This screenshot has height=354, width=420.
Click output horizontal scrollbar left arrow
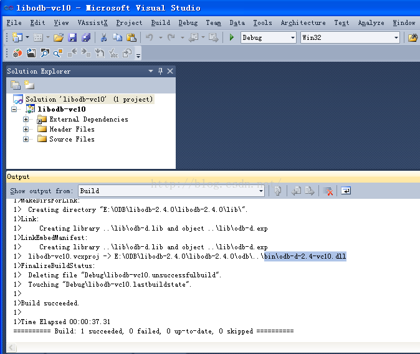pos(11,348)
